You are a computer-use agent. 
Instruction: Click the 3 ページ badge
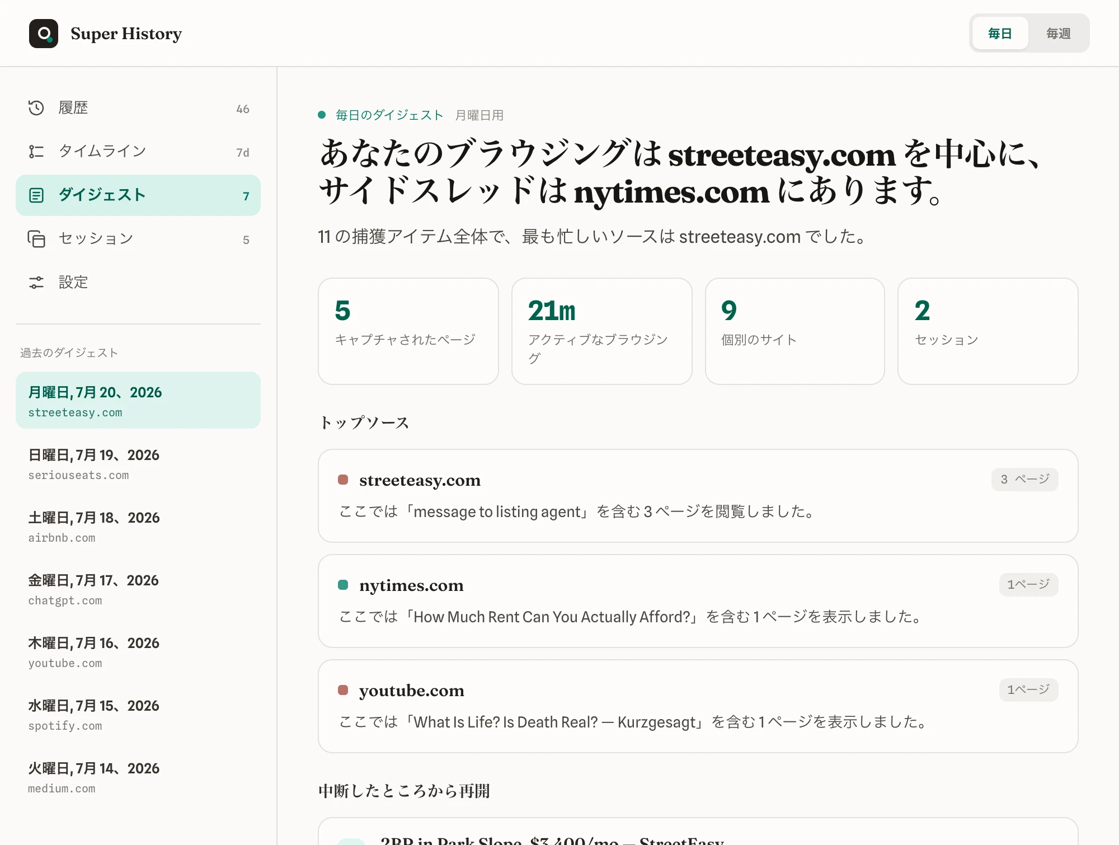tap(1024, 480)
